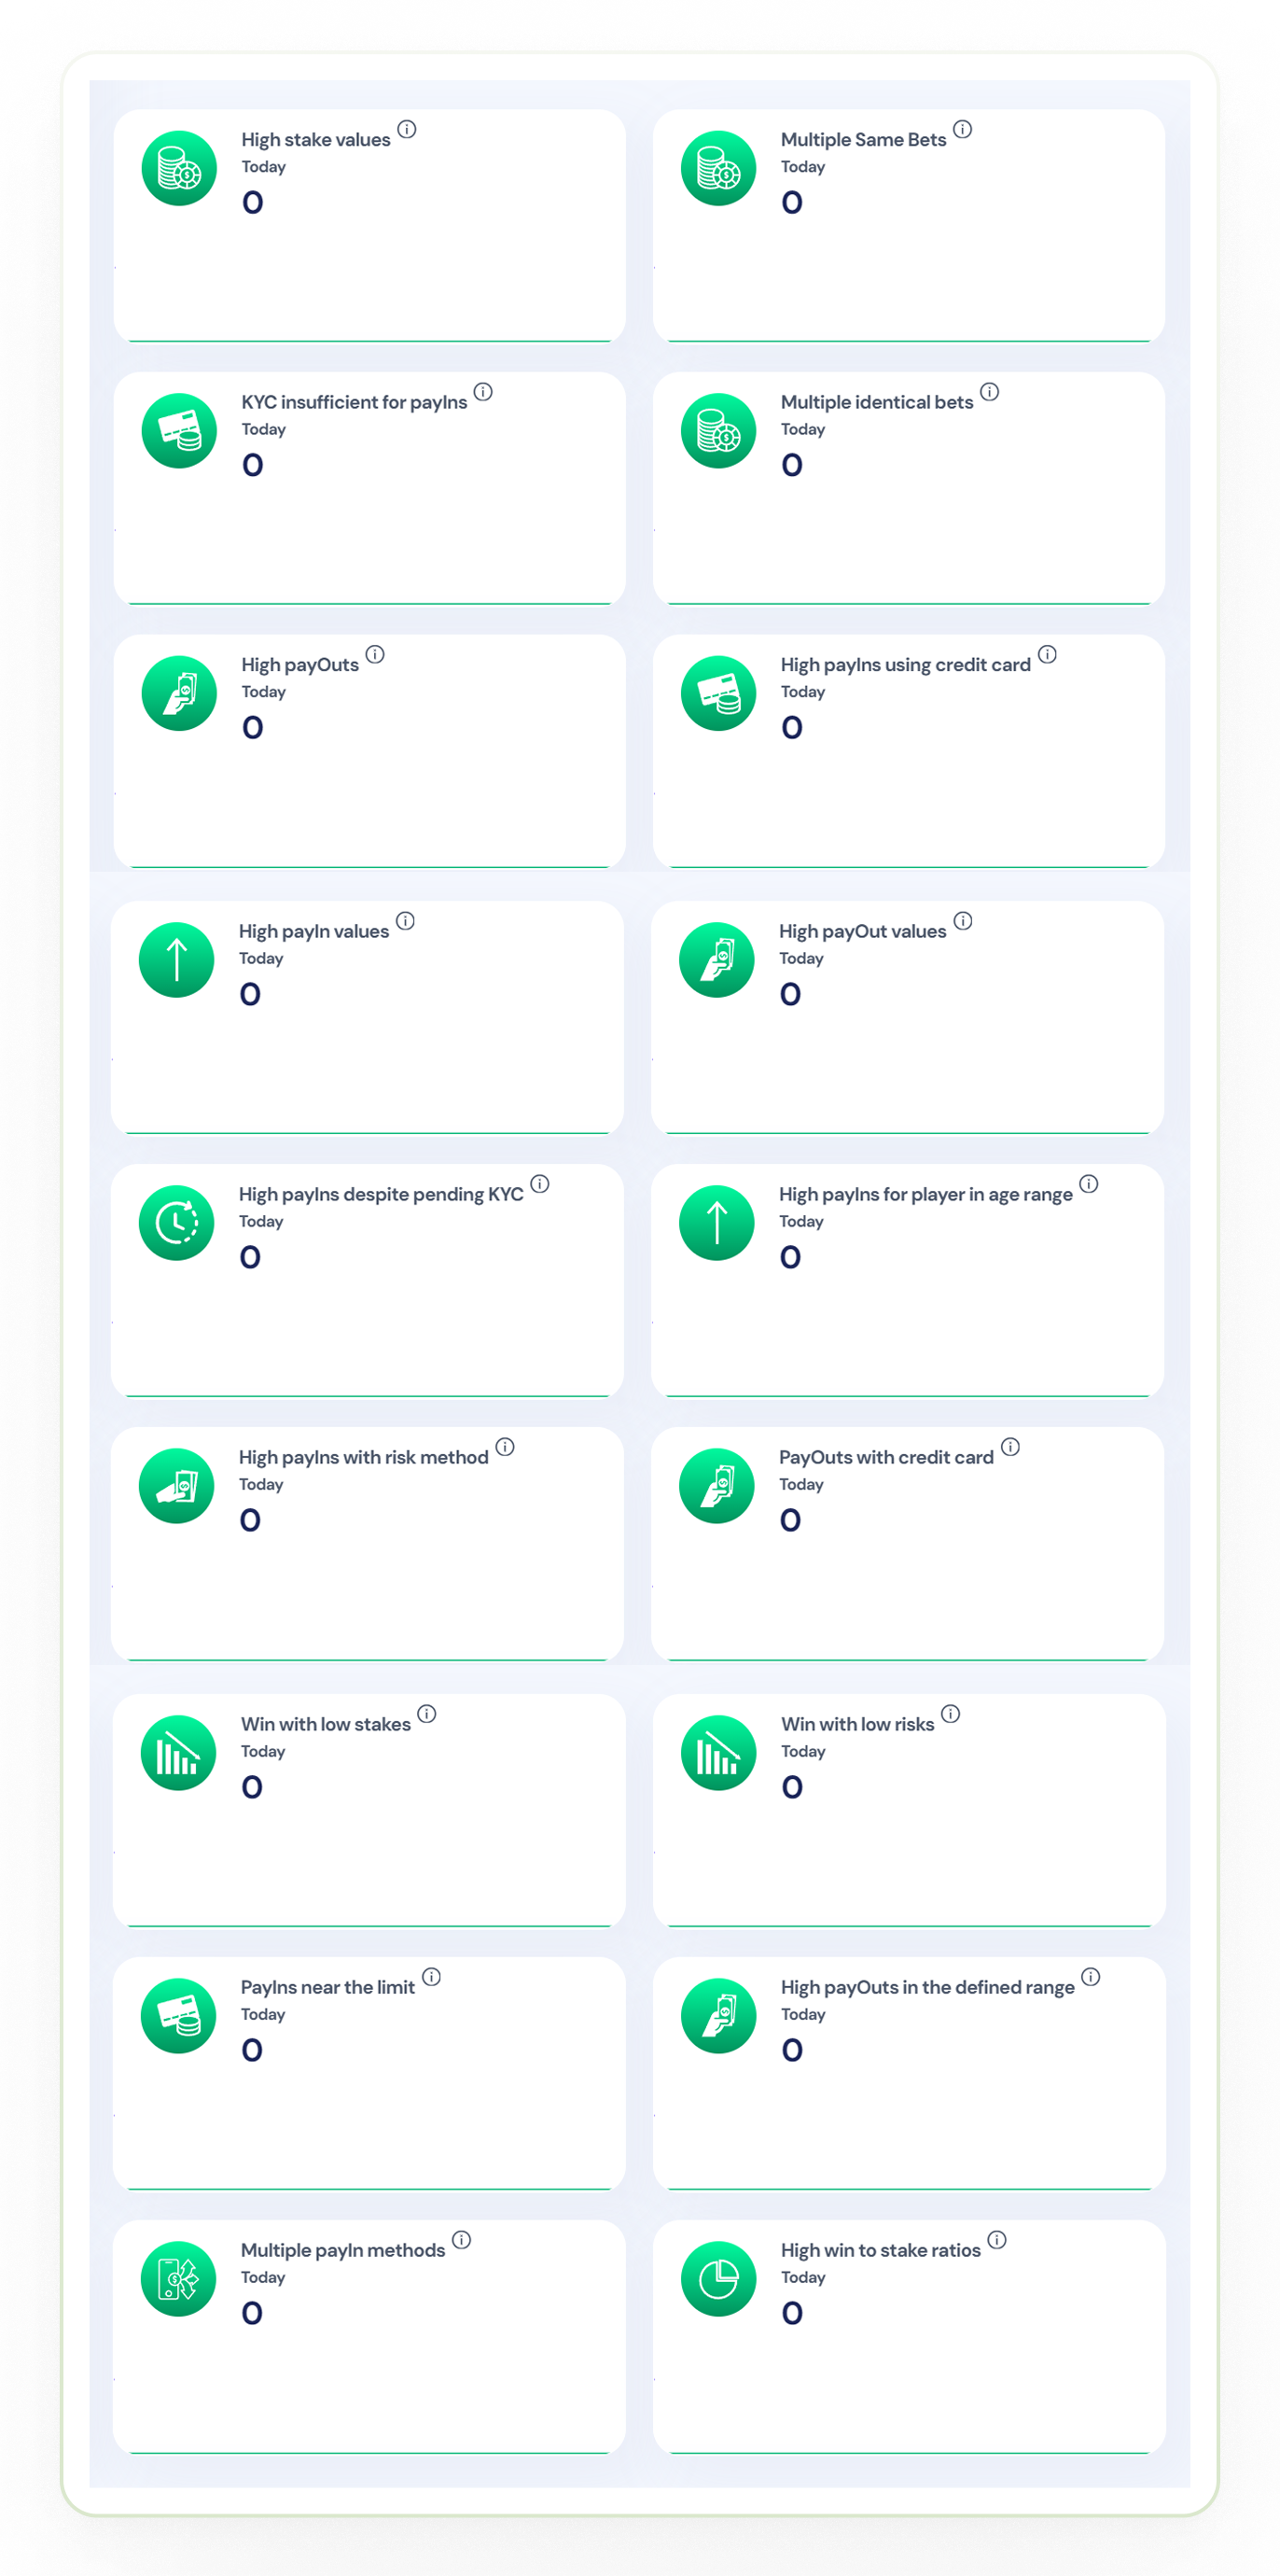Click the High payIn values arrow icon
The height and width of the screenshot is (2576, 1280).
pyautogui.click(x=177, y=960)
